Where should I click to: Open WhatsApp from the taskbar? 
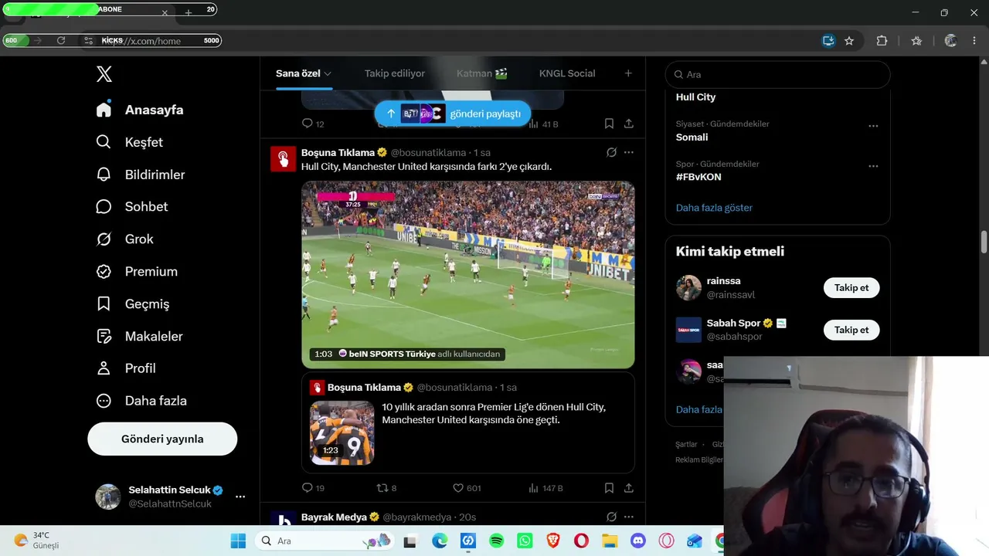(525, 541)
